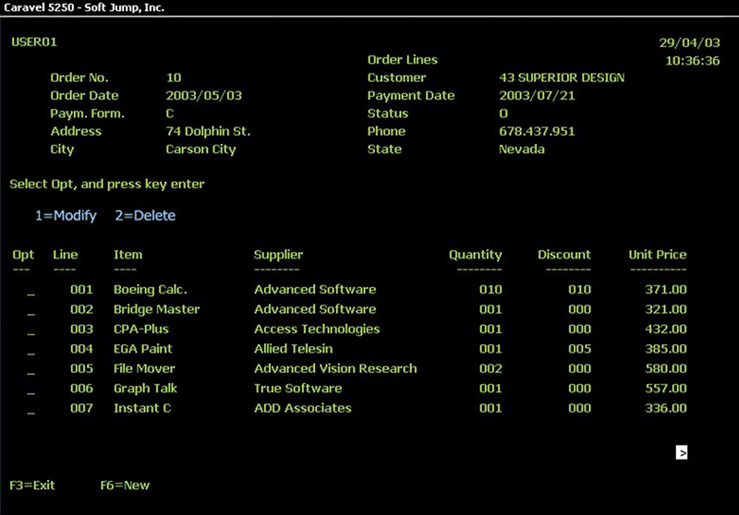Click the F3=Exit function key label
The image size is (739, 515).
coord(32,485)
